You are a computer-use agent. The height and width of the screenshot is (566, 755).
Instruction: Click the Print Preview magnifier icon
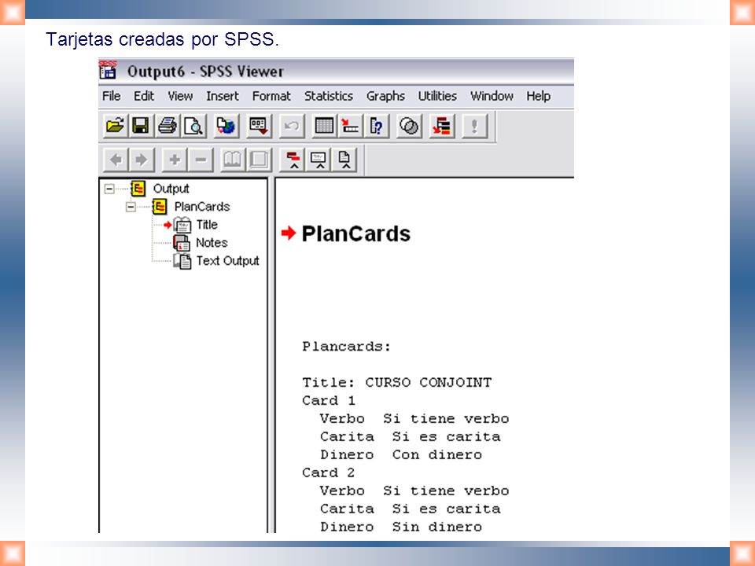point(193,126)
